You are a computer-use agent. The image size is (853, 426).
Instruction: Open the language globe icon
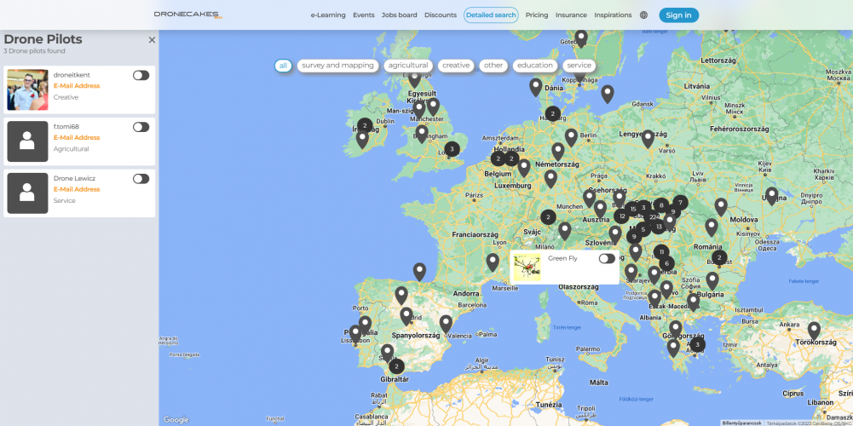[643, 15]
